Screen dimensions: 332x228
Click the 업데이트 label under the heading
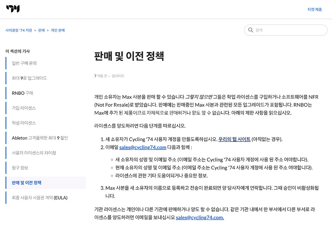pos(118,76)
